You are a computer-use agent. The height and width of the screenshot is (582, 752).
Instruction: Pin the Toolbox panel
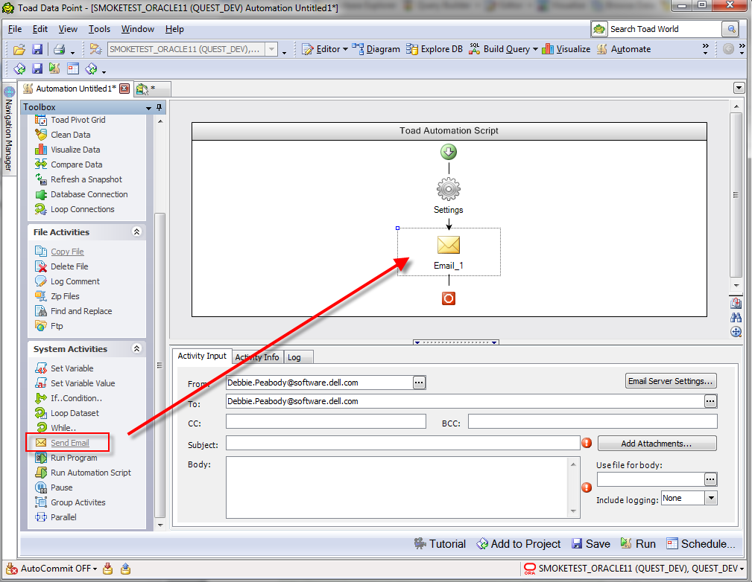[x=159, y=107]
